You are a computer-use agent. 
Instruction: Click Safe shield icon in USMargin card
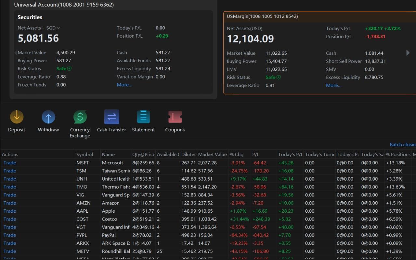[x=279, y=77]
